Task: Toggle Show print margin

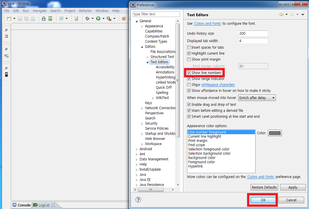Action: click(189, 59)
